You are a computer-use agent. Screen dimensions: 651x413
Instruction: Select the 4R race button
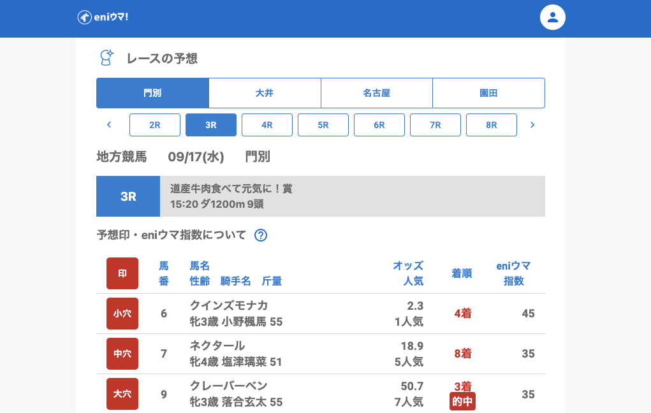(267, 125)
